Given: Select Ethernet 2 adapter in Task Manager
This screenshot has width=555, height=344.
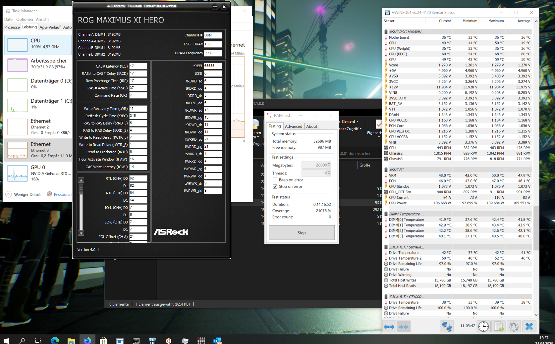Looking at the screenshot, I should click(x=38, y=127).
